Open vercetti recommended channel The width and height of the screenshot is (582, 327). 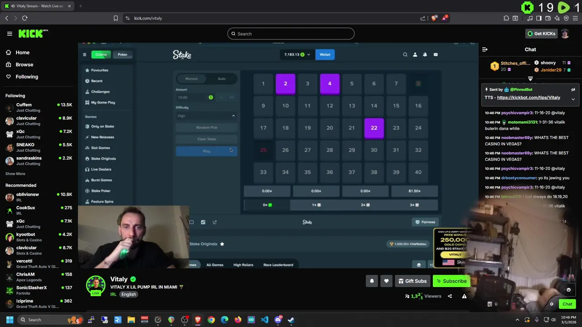coord(39,264)
